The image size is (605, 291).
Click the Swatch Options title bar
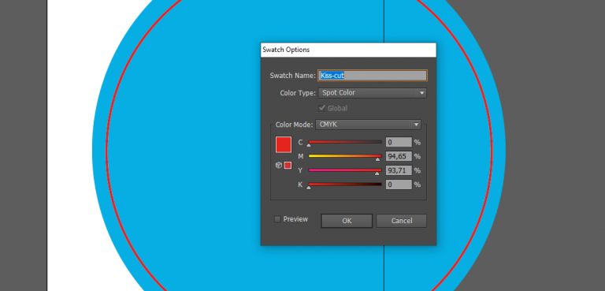pyautogui.click(x=348, y=50)
